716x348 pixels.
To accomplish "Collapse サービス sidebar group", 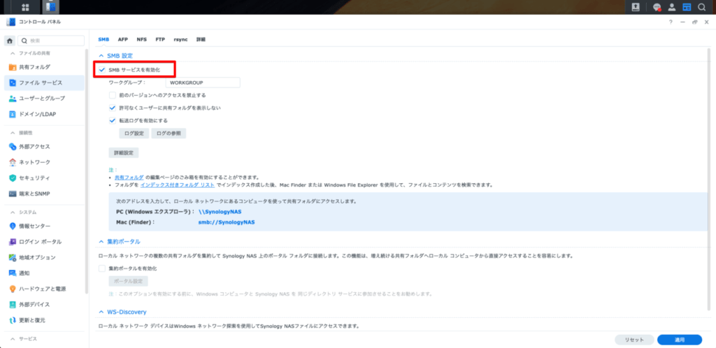I will coord(13,339).
